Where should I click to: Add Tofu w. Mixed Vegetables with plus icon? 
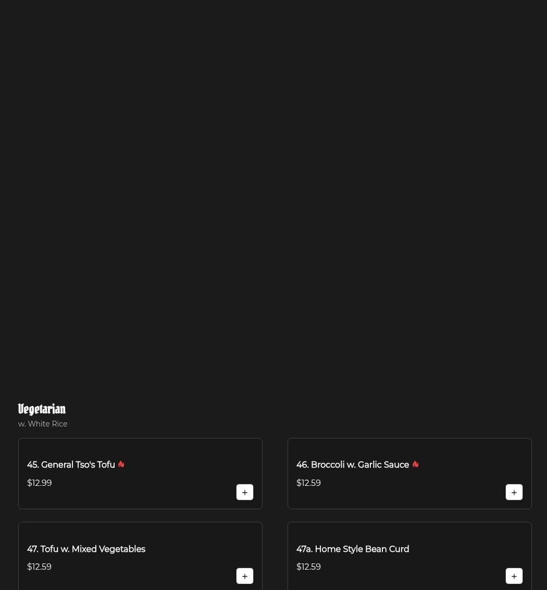point(245,576)
